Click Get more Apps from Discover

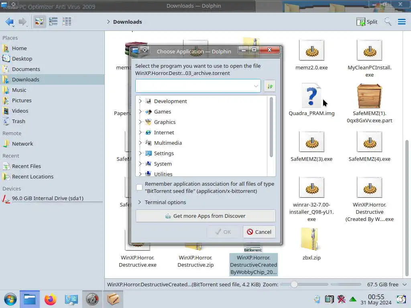tap(205, 216)
